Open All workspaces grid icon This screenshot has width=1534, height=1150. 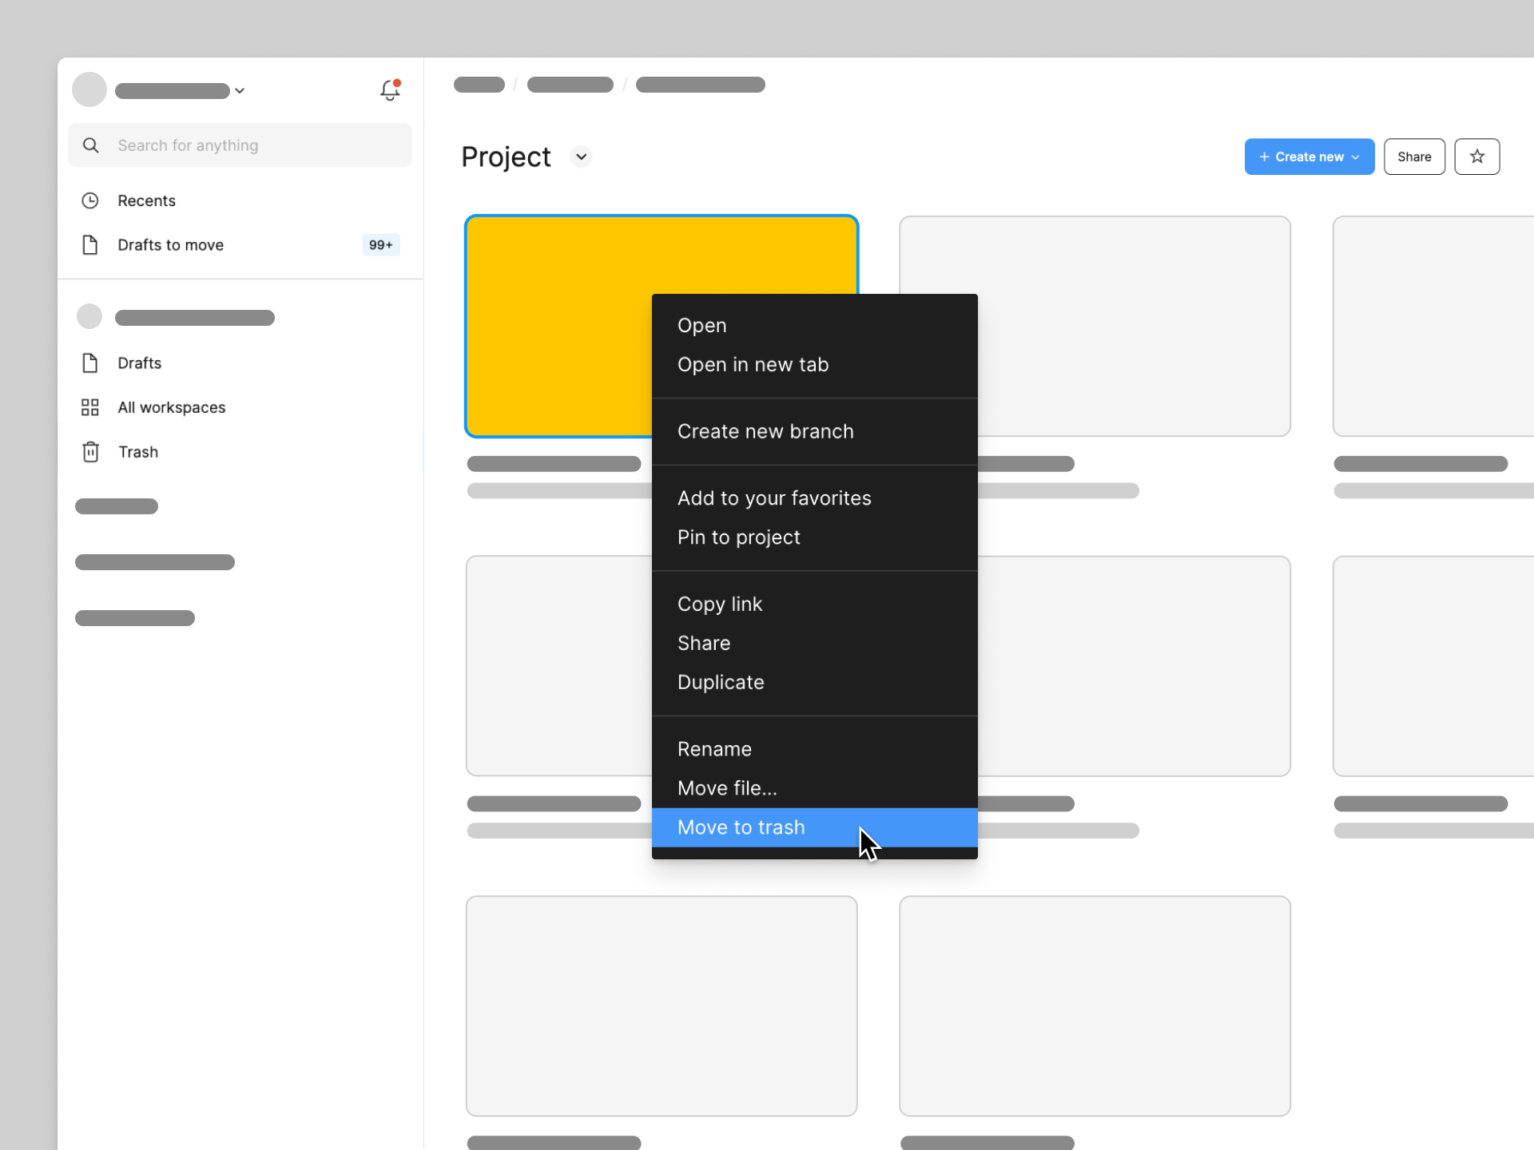(x=90, y=407)
